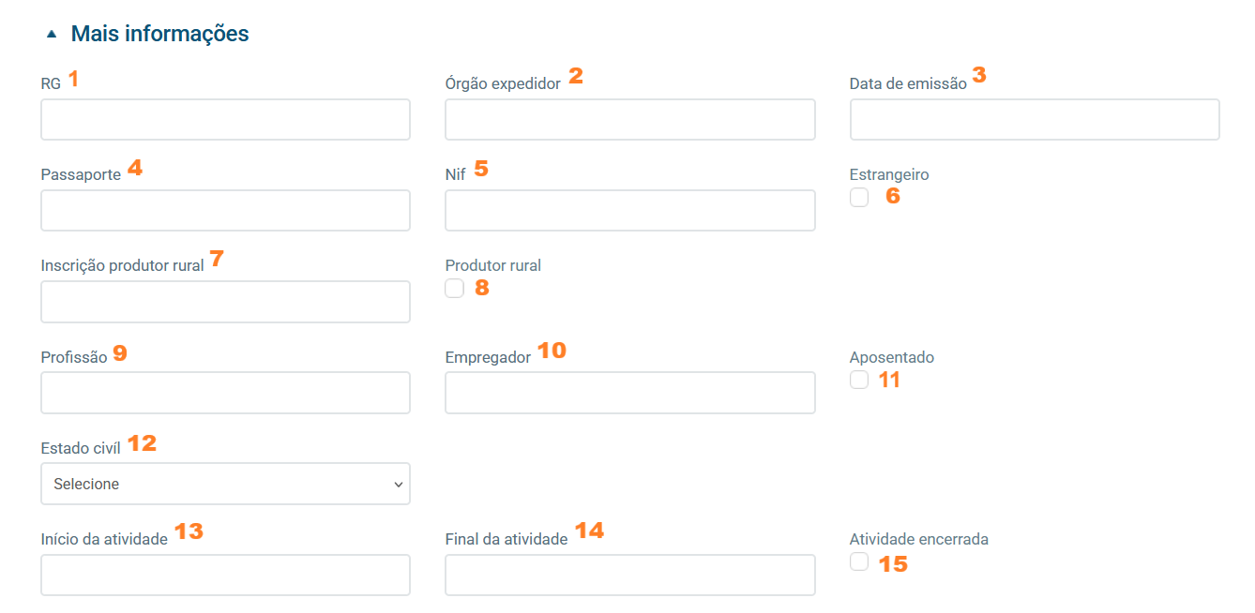Click the Inscrição produtor rural field
This screenshot has height=613, width=1255.
tap(225, 302)
